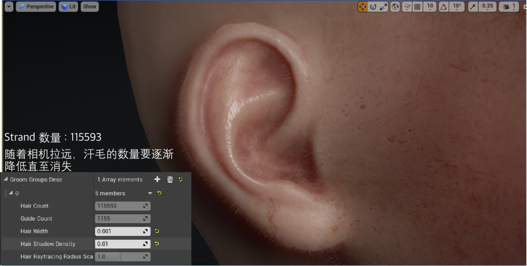Toggle surface snapping icon

[x=407, y=7]
